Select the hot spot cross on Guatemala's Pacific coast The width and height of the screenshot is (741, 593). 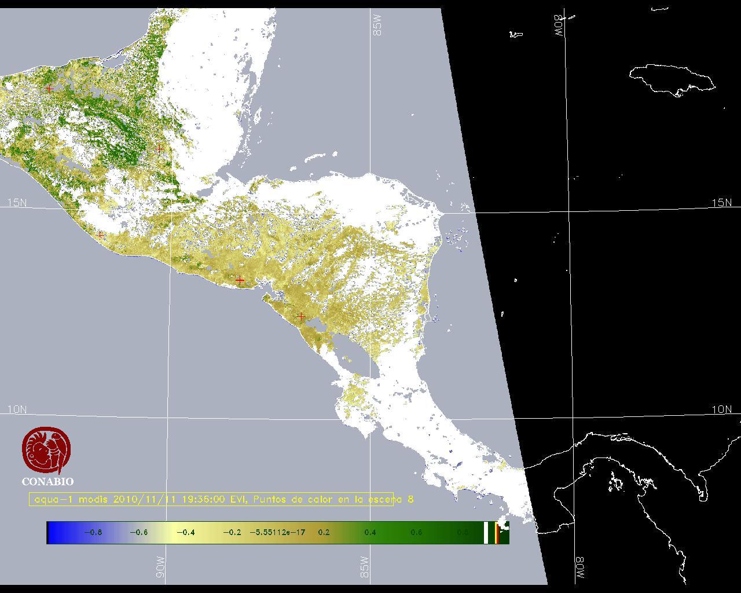point(101,235)
